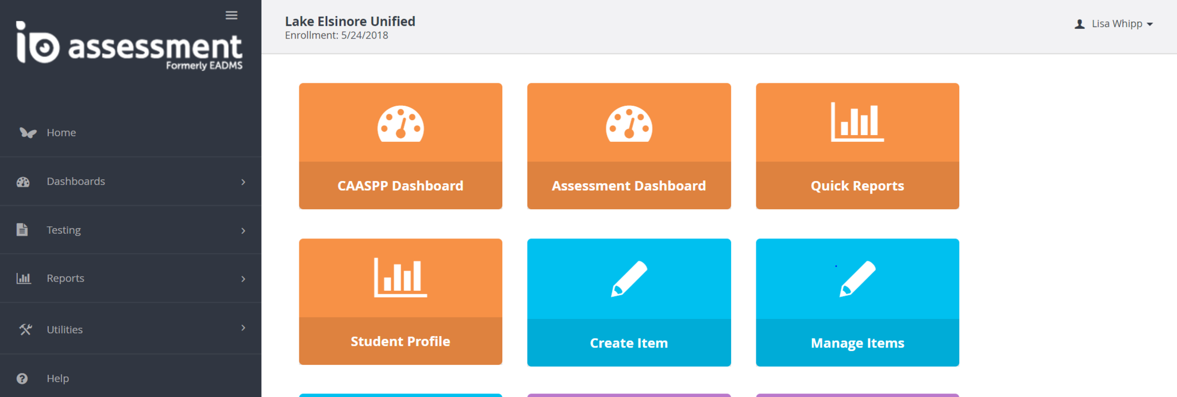Open the CAASPP Dashboard label
Viewport: 1177px width, 397px height.
pos(401,186)
